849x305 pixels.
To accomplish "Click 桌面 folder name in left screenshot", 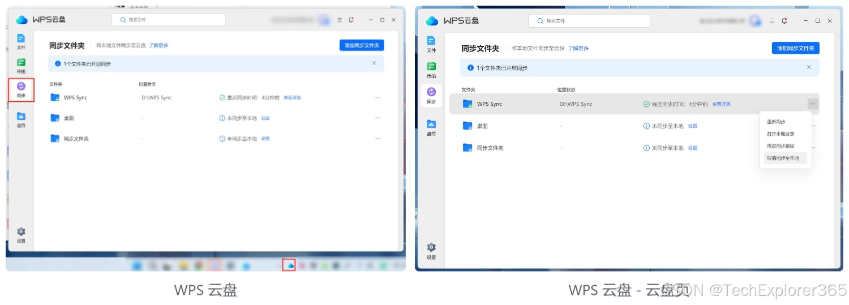I will click(69, 118).
